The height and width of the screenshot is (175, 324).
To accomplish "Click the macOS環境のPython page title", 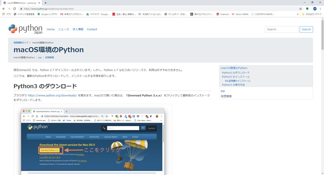I will tap(49, 50).
